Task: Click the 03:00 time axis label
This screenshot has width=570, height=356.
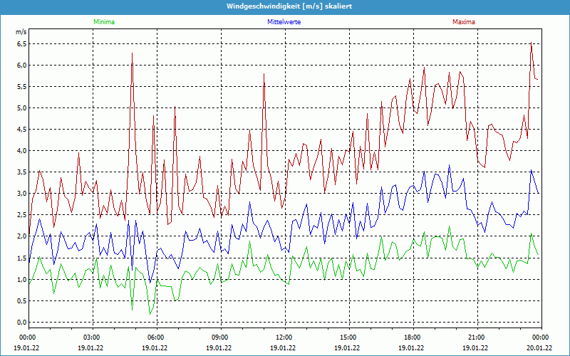Action: coord(93,337)
